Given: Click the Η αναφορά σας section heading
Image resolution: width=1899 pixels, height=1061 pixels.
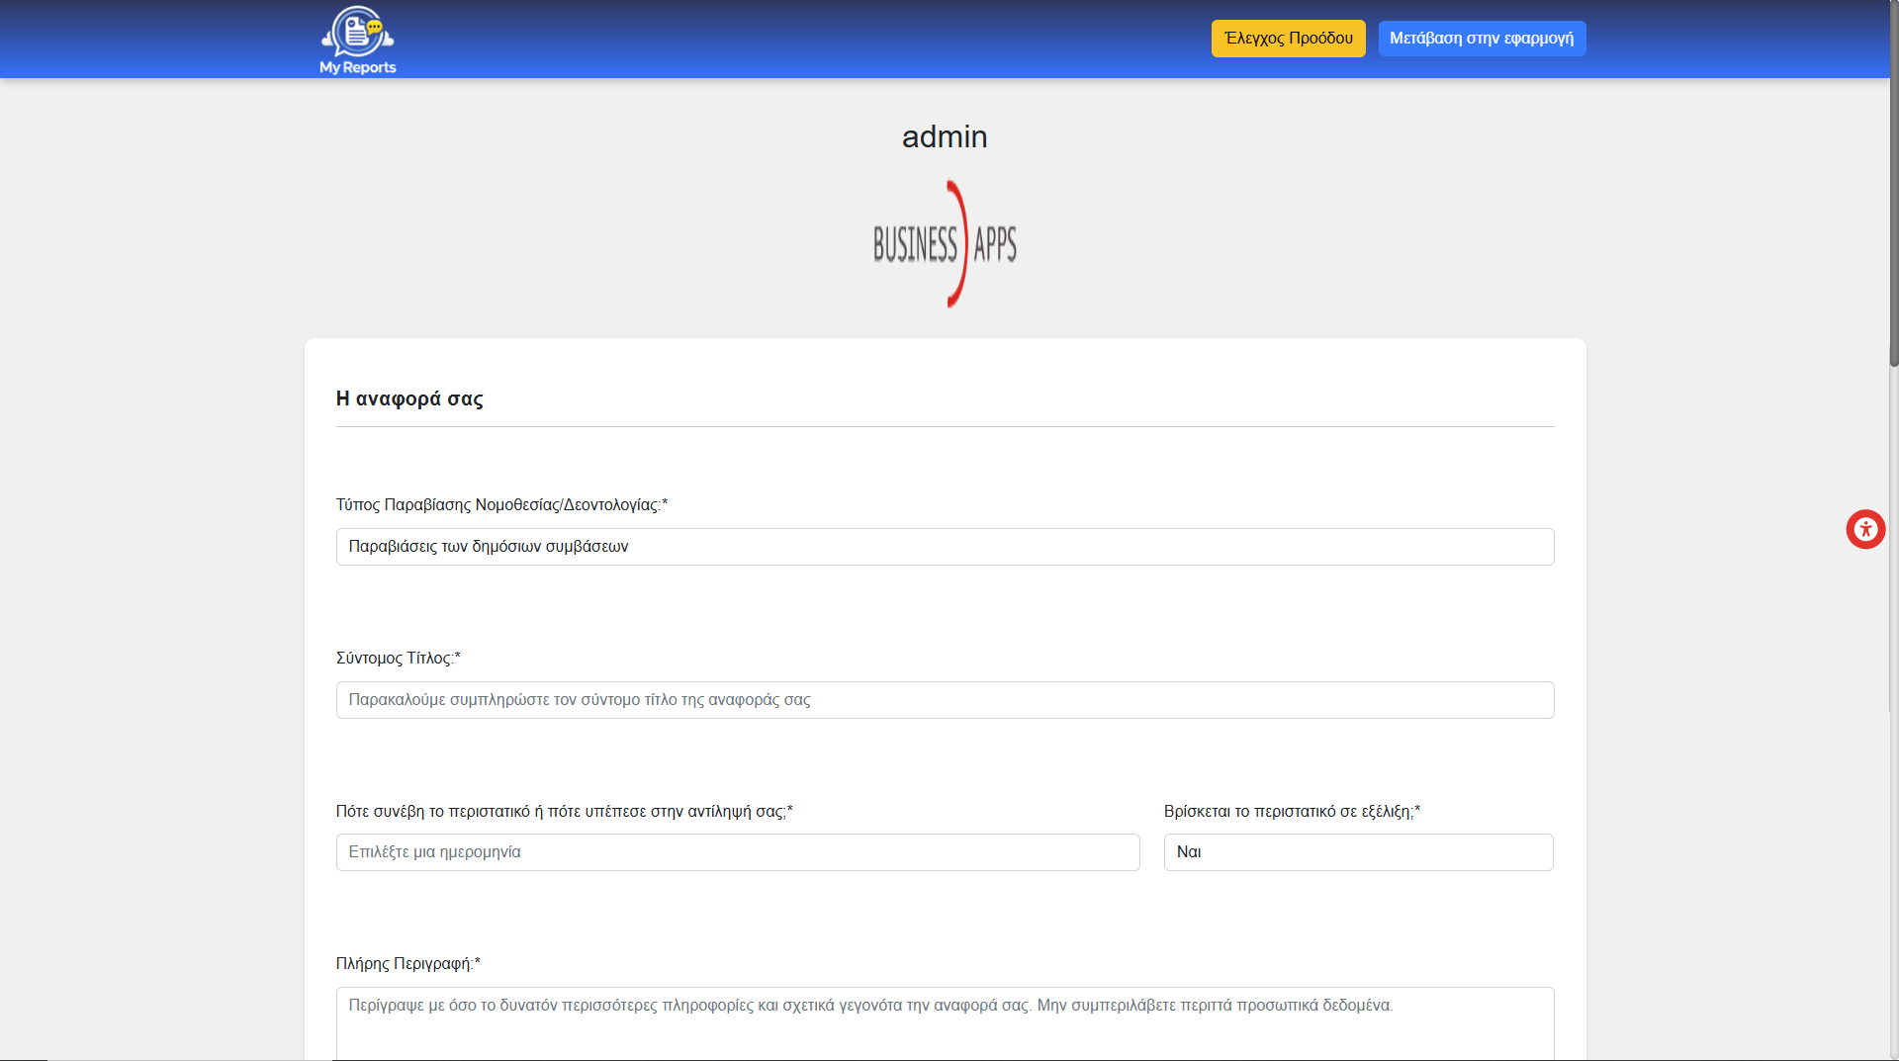Looking at the screenshot, I should click(x=409, y=398).
